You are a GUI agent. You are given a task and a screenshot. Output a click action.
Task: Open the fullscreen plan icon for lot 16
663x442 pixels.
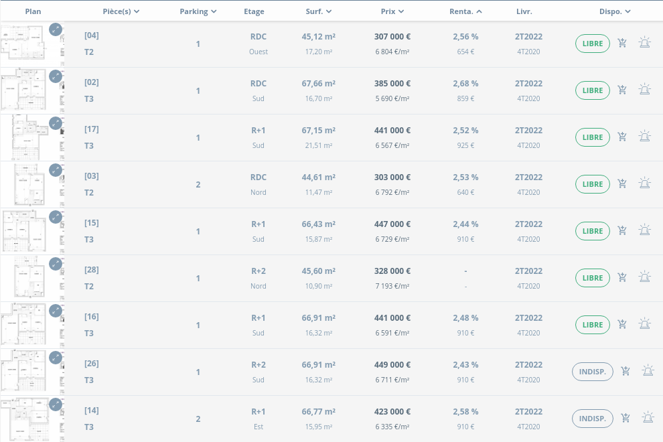pyautogui.click(x=56, y=311)
